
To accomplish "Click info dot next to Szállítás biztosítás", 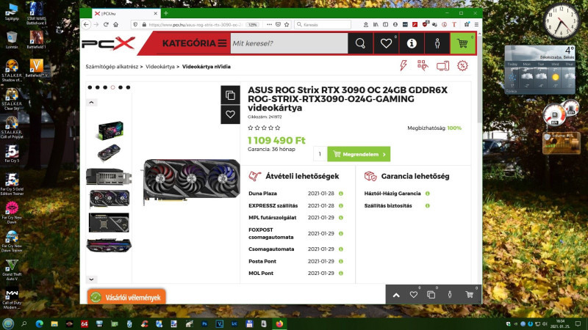I will pos(428,206).
